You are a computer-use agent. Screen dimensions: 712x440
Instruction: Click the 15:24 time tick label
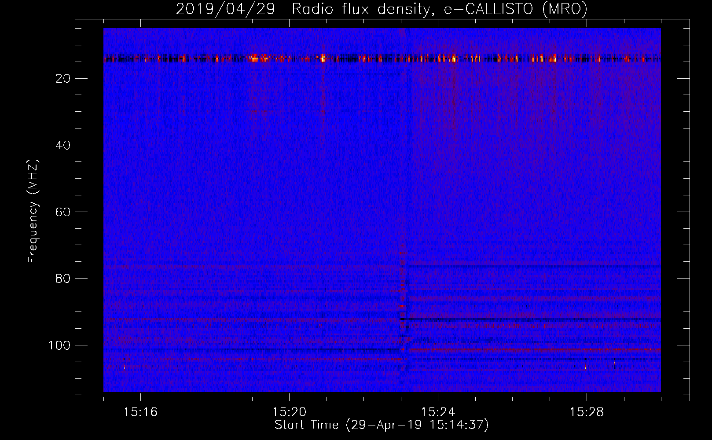coord(438,412)
